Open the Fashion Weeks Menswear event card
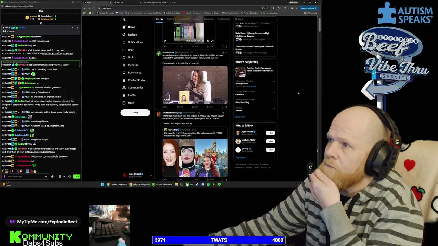The image size is (438, 246). point(255,71)
